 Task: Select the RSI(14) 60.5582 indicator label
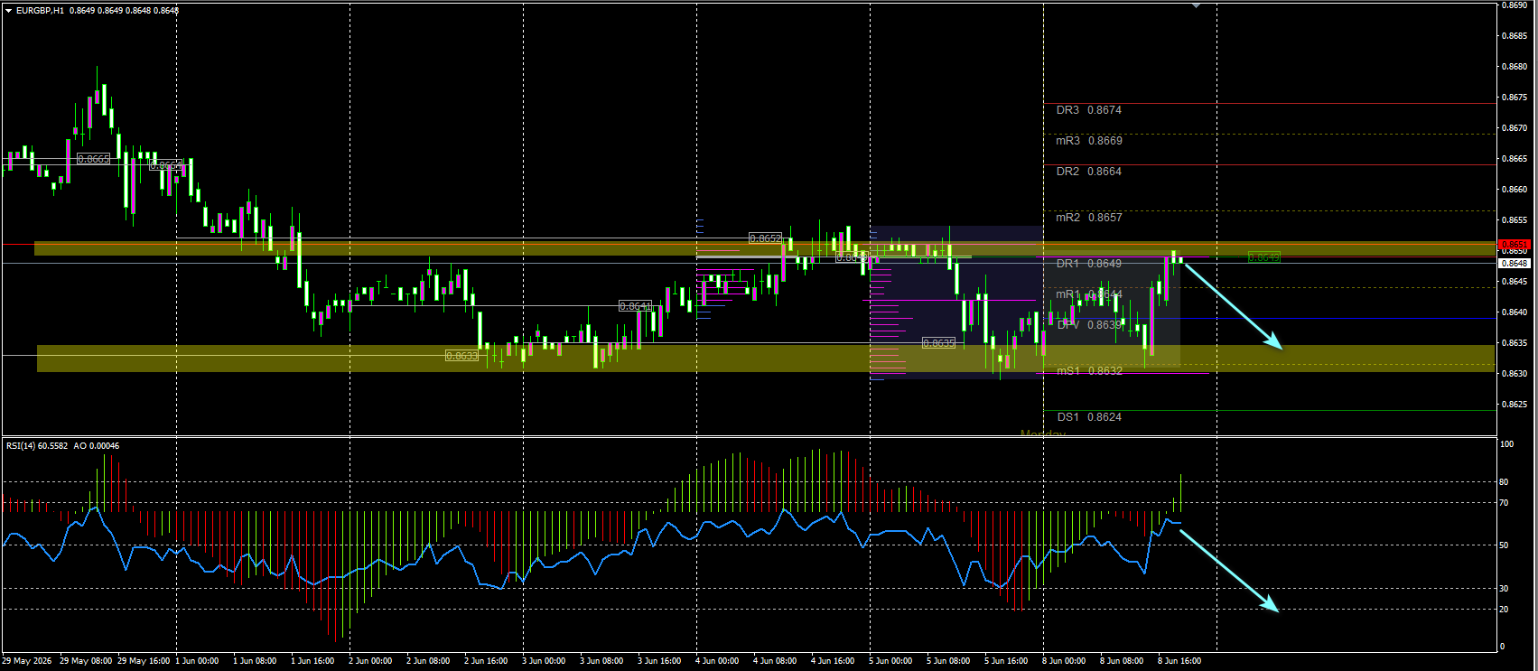point(37,445)
